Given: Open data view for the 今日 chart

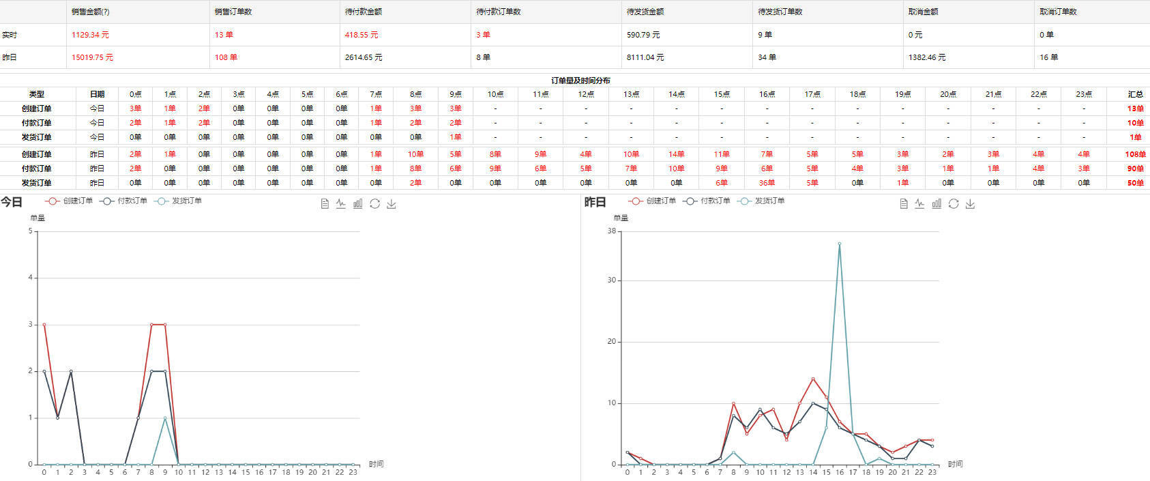Looking at the screenshot, I should pos(325,204).
